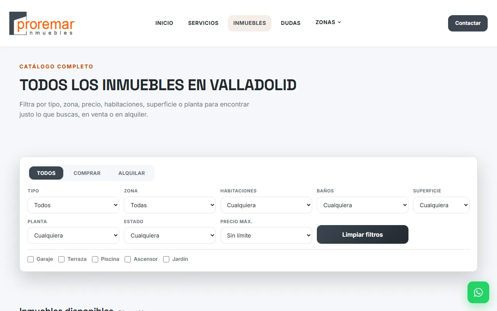Screen dimensions: 497x311
Task: Open the Estado dropdown
Action: pos(170,236)
